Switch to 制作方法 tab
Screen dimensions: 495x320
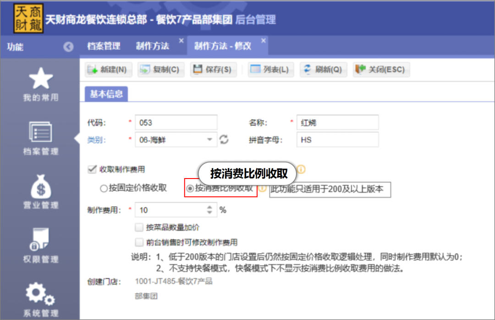coord(153,46)
